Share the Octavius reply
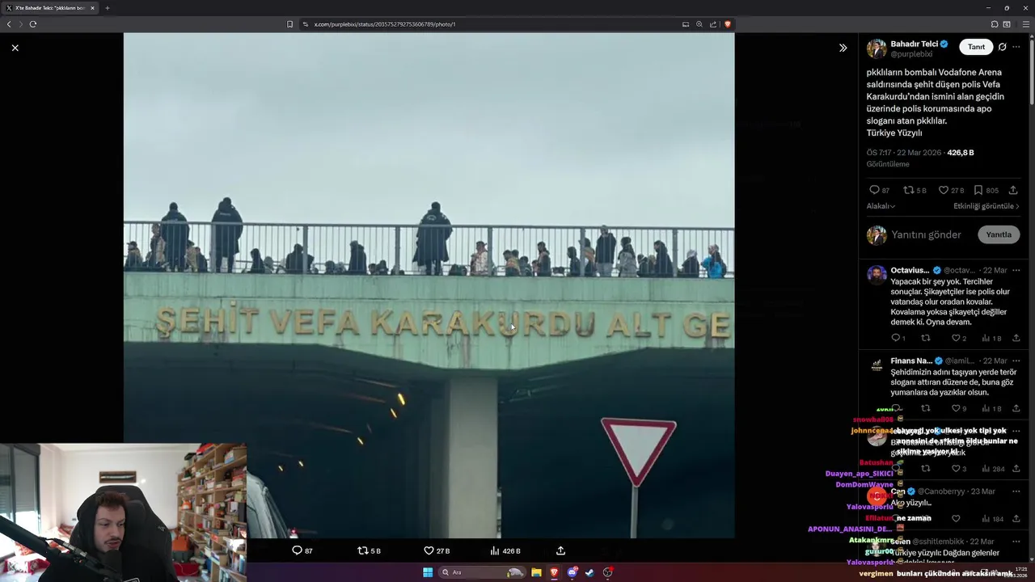The image size is (1035, 582). (1016, 338)
